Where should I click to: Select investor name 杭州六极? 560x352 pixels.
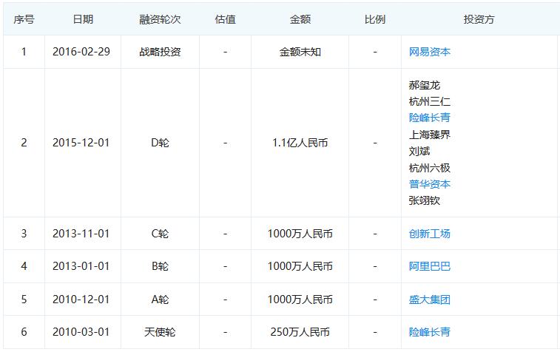pyautogui.click(x=429, y=167)
